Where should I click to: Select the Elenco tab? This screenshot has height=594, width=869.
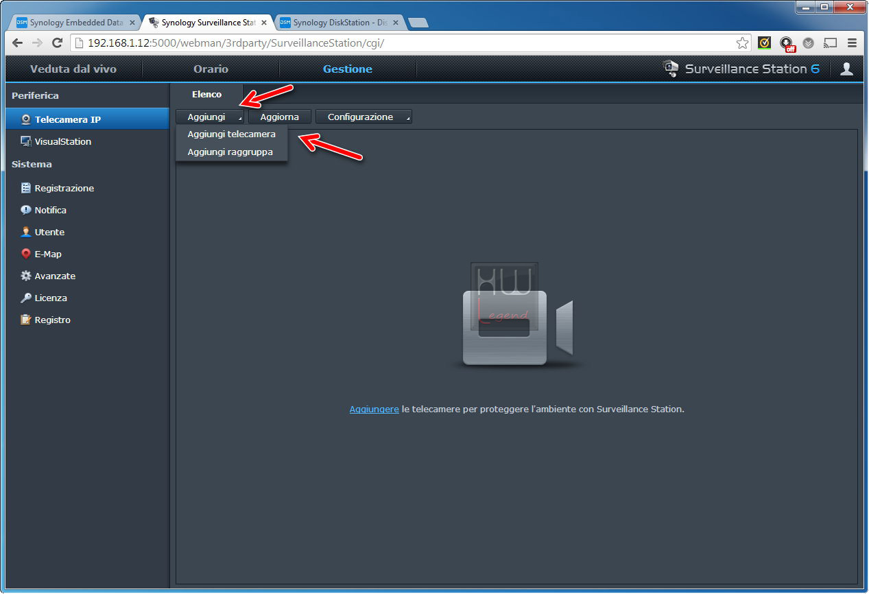[x=206, y=95]
